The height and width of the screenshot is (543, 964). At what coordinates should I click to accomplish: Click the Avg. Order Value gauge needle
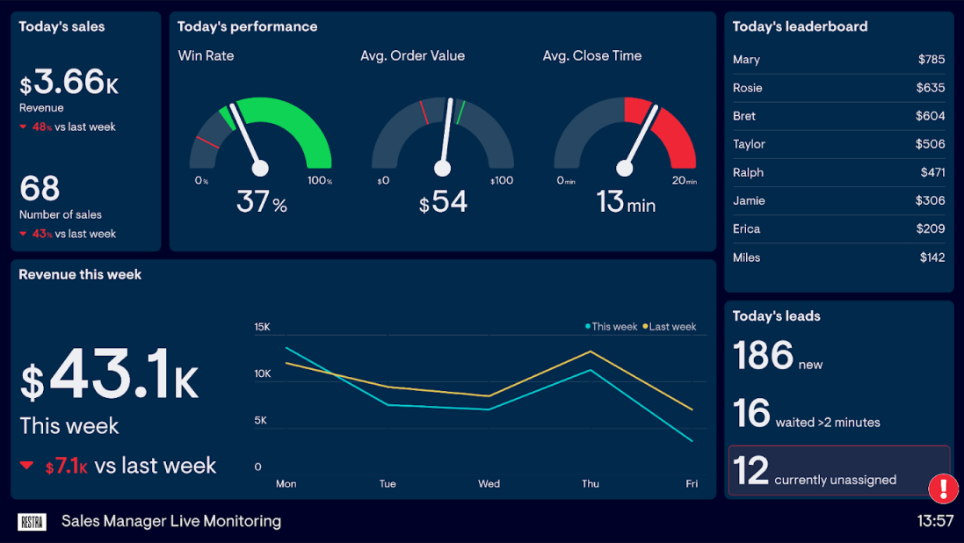pyautogui.click(x=446, y=137)
